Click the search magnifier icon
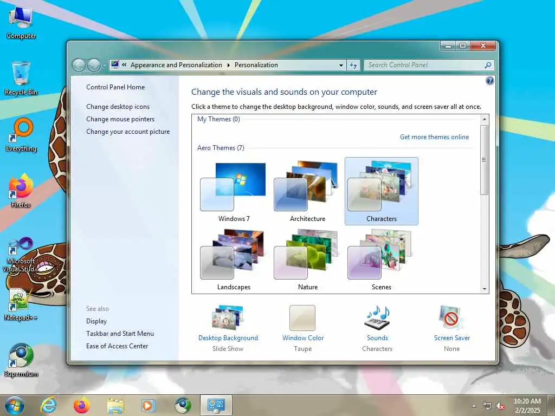 coord(488,65)
